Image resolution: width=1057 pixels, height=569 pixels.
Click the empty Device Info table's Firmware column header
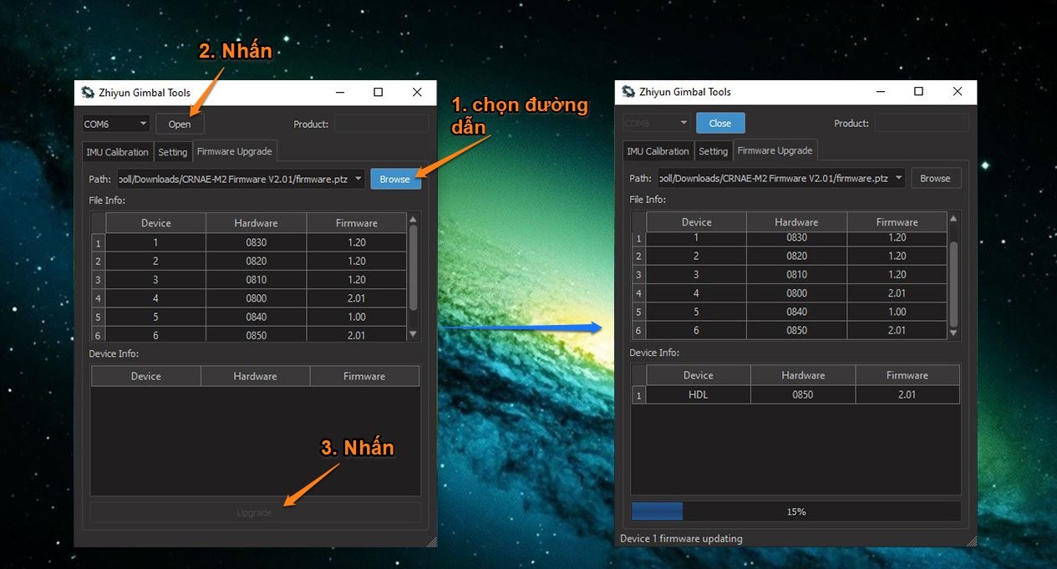[x=364, y=376]
